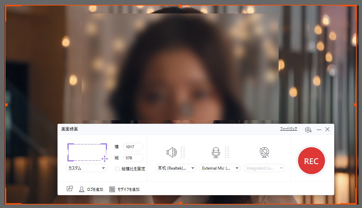Expand the 耳机 (Realtek) audio device dropdown
Screen dimensions: 362x208
(x=176, y=168)
